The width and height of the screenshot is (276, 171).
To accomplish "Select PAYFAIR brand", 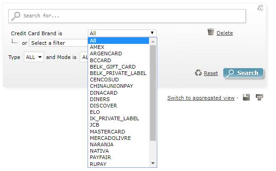I will (118, 157).
